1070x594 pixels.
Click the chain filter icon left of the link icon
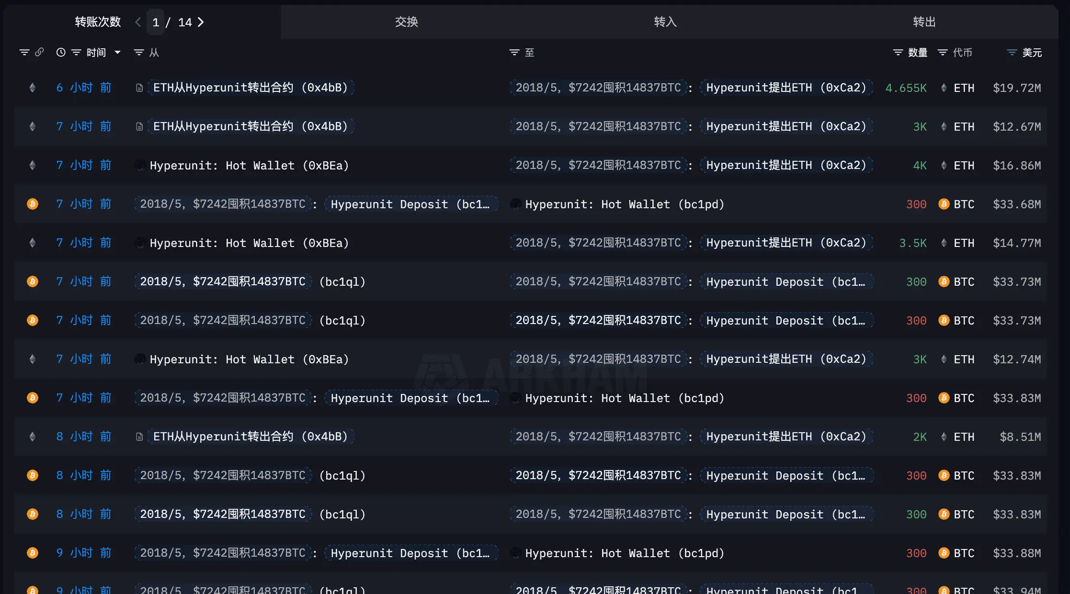coord(24,52)
